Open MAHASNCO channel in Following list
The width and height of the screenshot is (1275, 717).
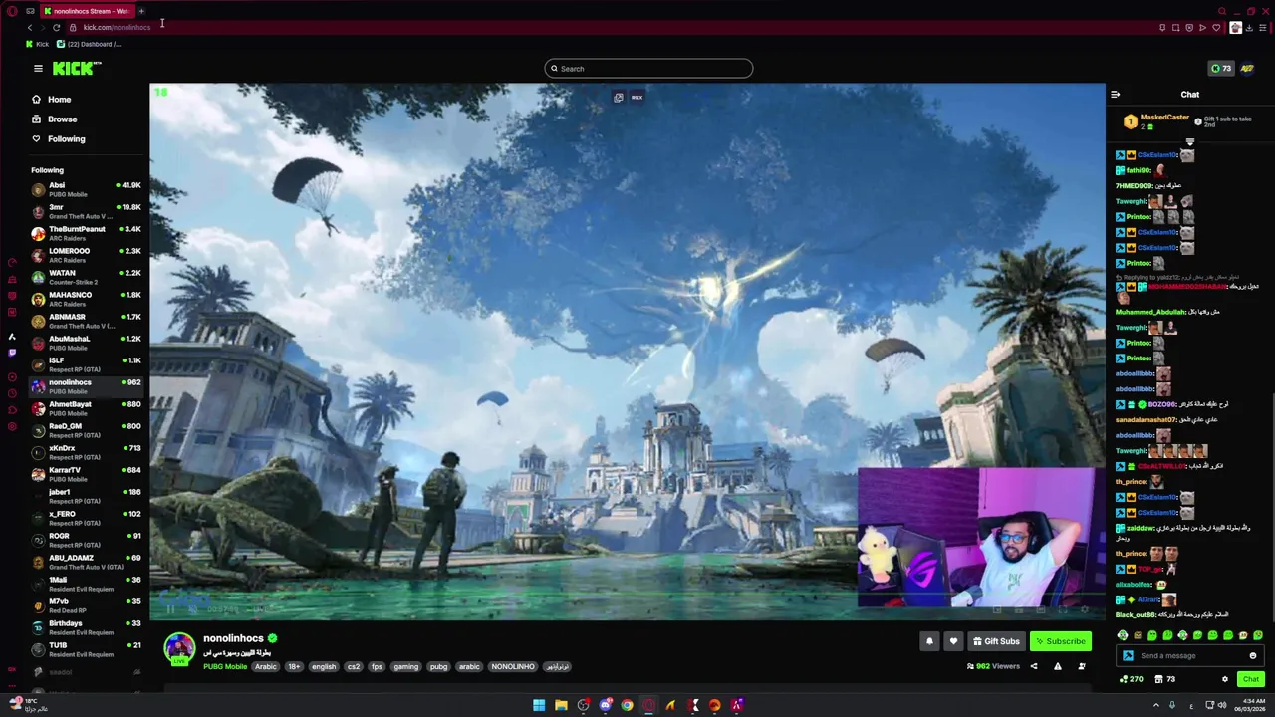tap(86, 299)
